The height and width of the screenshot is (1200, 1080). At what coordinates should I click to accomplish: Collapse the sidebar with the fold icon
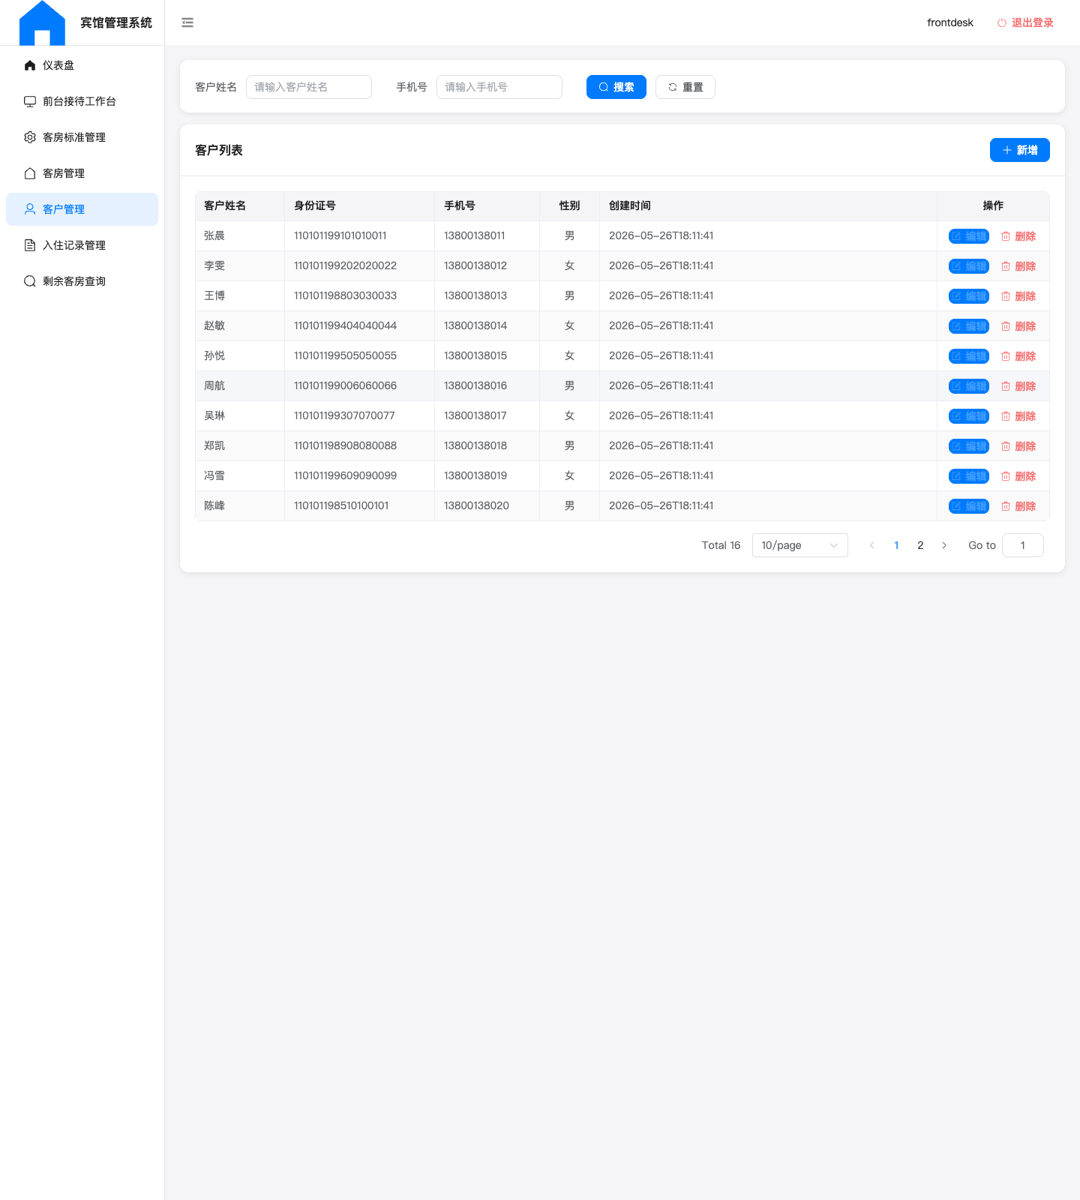click(187, 22)
